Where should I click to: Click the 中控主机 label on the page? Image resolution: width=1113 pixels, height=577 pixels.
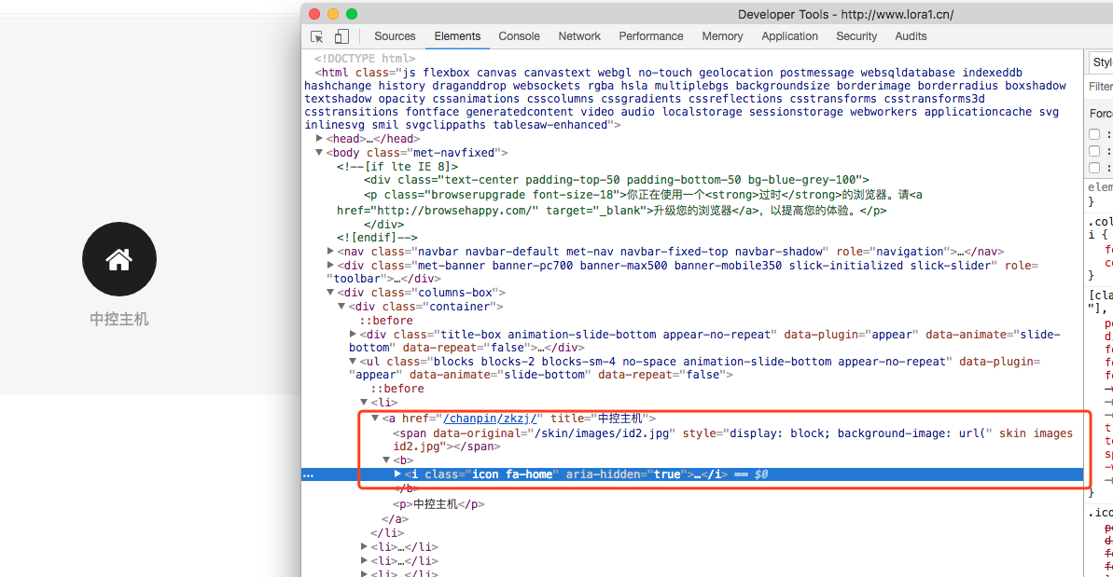tap(118, 319)
